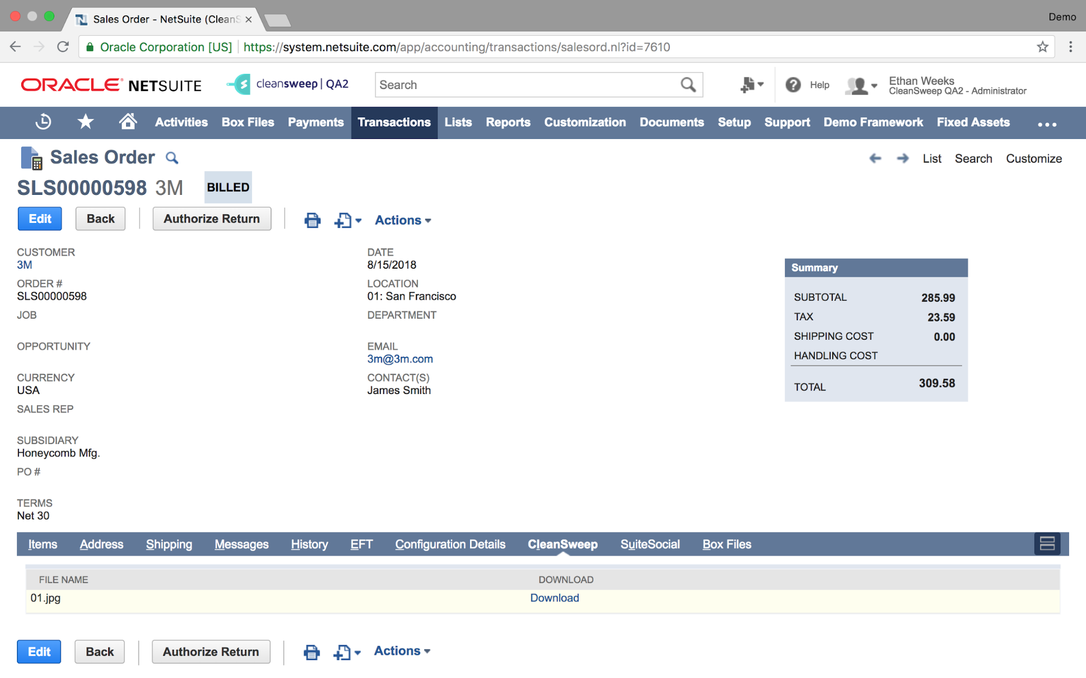
Task: Go to the previous record arrow
Action: coord(875,159)
